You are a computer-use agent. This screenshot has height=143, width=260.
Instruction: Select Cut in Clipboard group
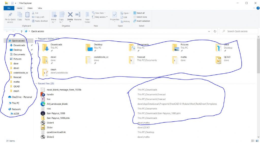pyautogui.click(x=35, y=13)
